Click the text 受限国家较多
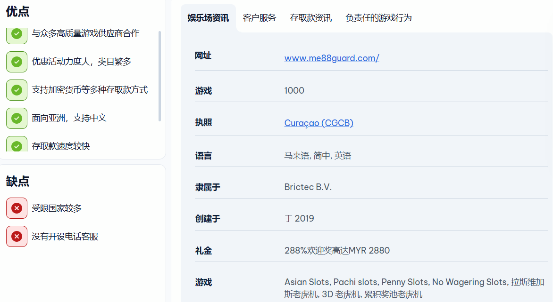Image resolution: width=553 pixels, height=302 pixels. pyautogui.click(x=57, y=208)
